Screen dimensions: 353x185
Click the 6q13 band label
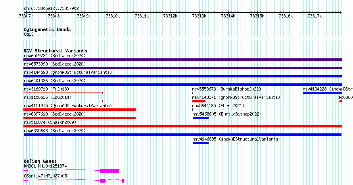coord(29,34)
